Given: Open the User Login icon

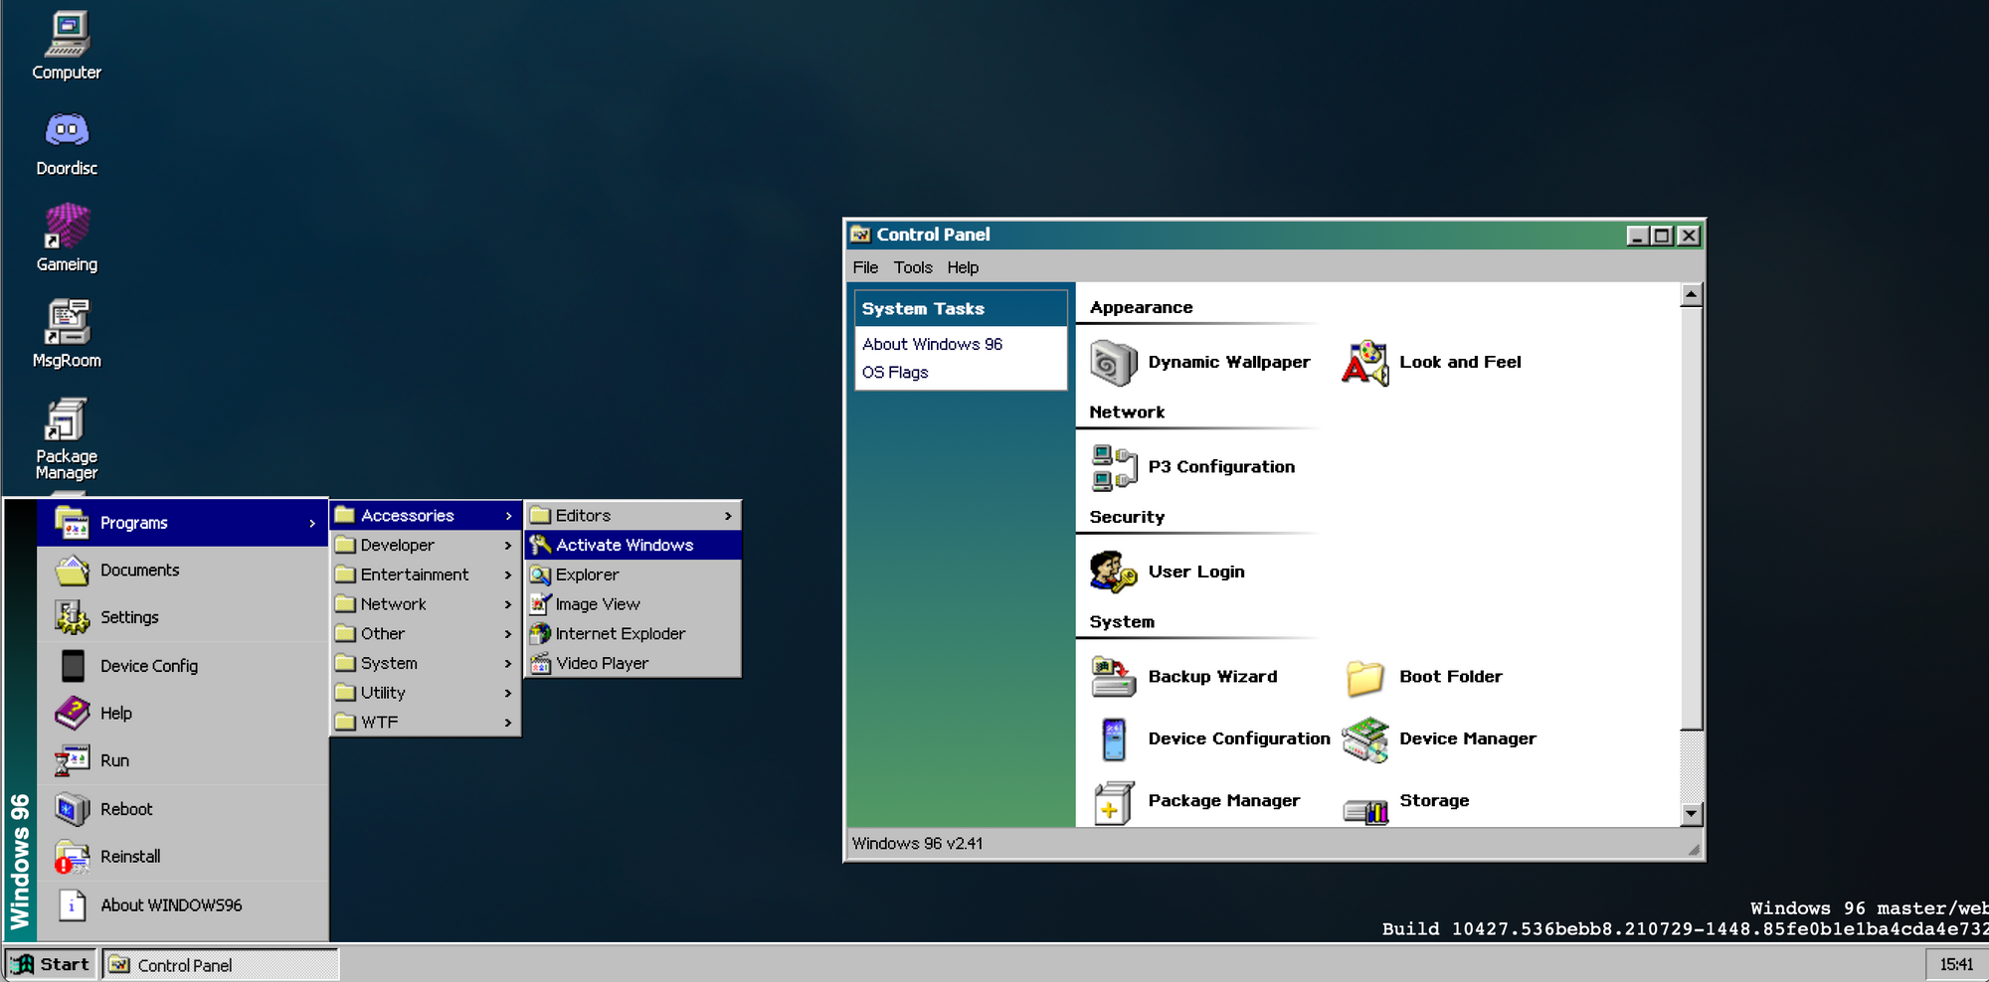Looking at the screenshot, I should (x=1113, y=572).
